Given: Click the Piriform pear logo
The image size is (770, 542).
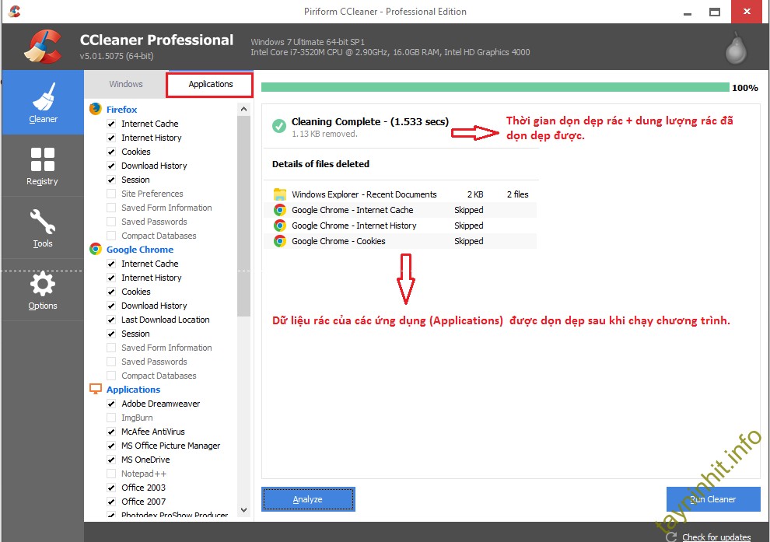Looking at the screenshot, I should coord(735,48).
